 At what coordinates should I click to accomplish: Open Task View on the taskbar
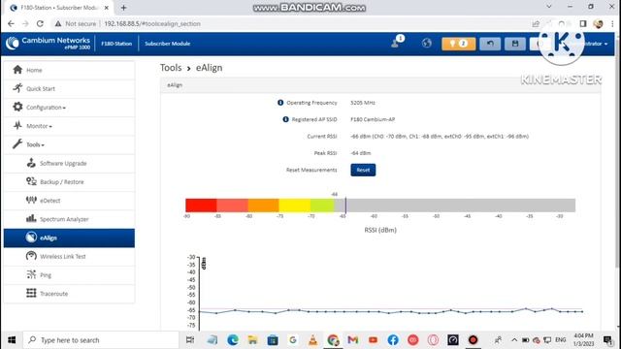[x=190, y=340]
